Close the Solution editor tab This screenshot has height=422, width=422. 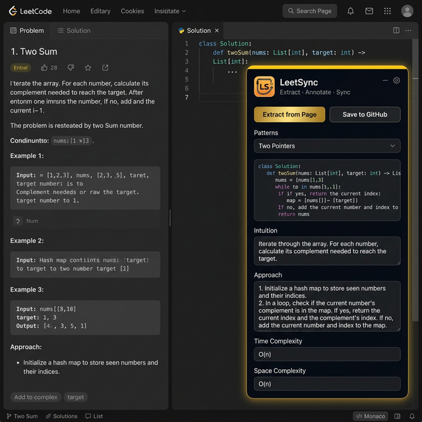(217, 31)
